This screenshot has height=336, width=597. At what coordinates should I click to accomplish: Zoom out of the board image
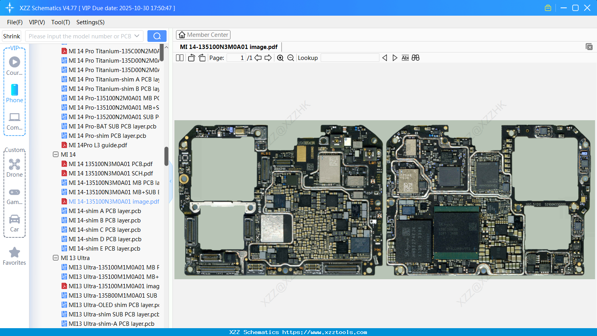point(290,58)
